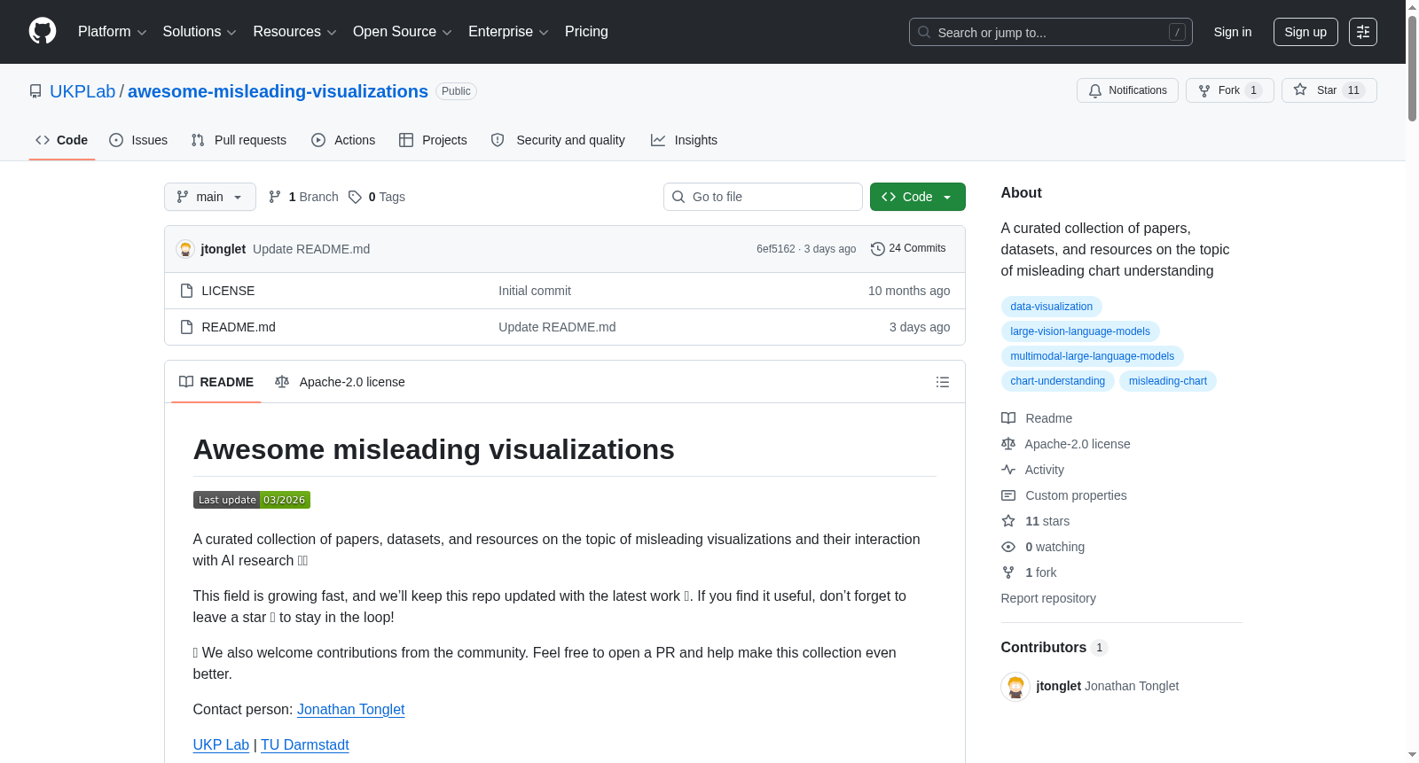Open the Activity link
Screen dimensions: 1419x763
1033,470
